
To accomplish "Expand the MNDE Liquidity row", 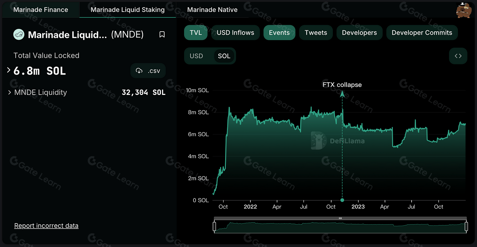I will 9,92.
